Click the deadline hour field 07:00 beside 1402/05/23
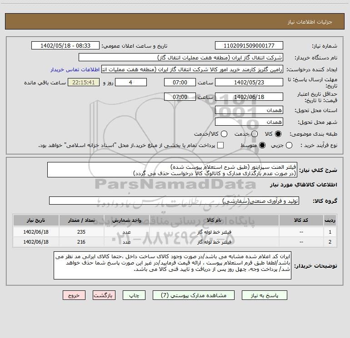Viewport: 350px width, 338px height. [180, 82]
